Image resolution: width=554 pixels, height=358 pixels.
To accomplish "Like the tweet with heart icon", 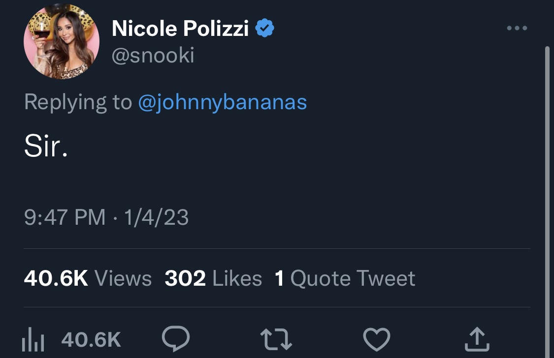I will [x=377, y=339].
